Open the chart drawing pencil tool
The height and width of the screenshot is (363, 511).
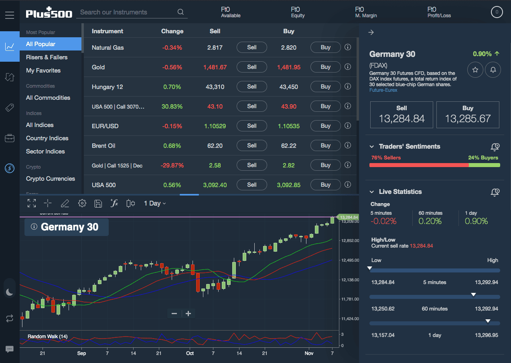pos(65,203)
